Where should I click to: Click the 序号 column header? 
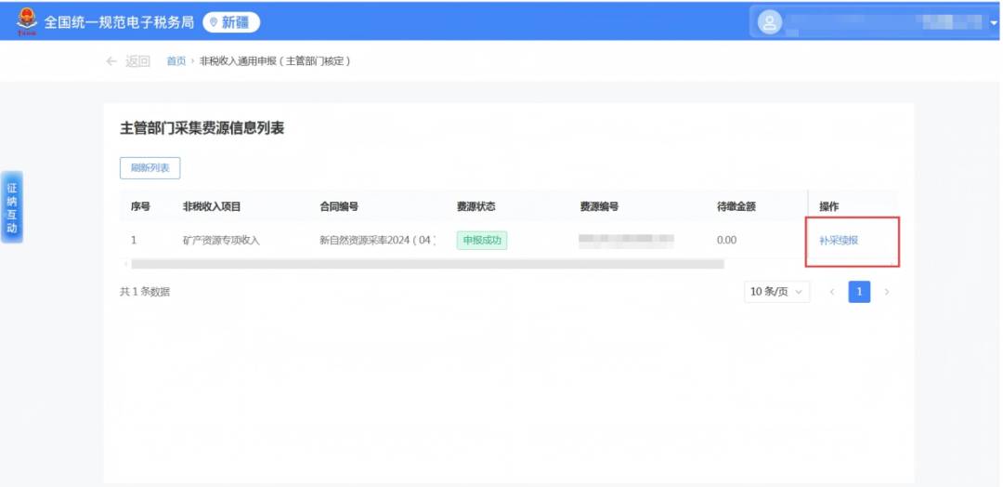[x=141, y=206]
